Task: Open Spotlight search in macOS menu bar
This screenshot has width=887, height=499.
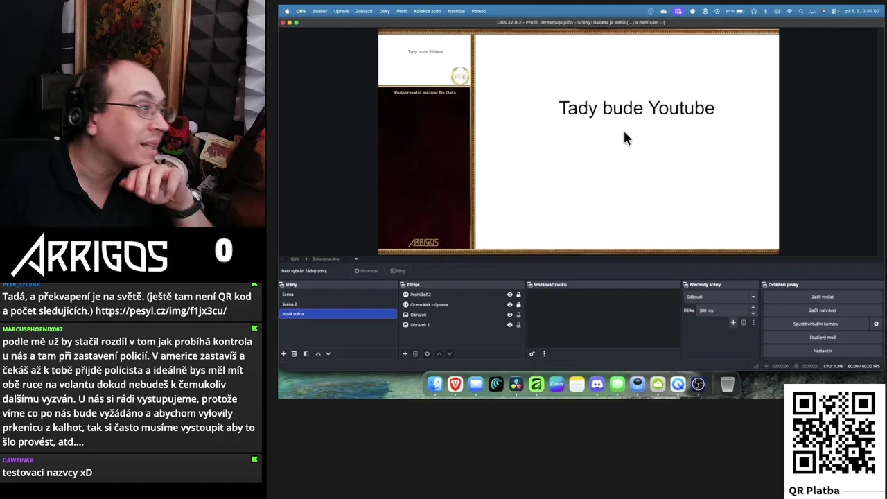Action: tap(800, 11)
